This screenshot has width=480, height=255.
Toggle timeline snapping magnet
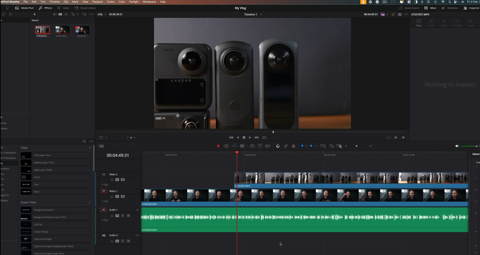(x=278, y=146)
